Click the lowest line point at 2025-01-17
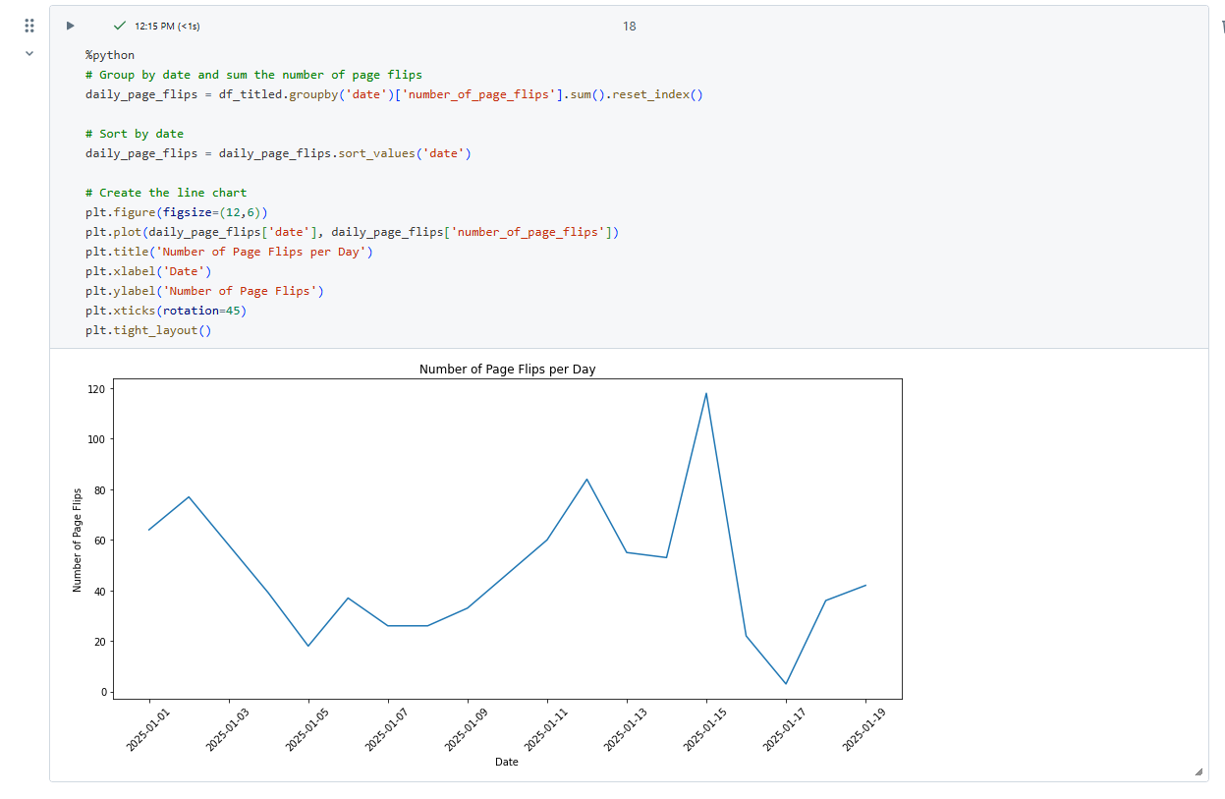 pos(786,683)
